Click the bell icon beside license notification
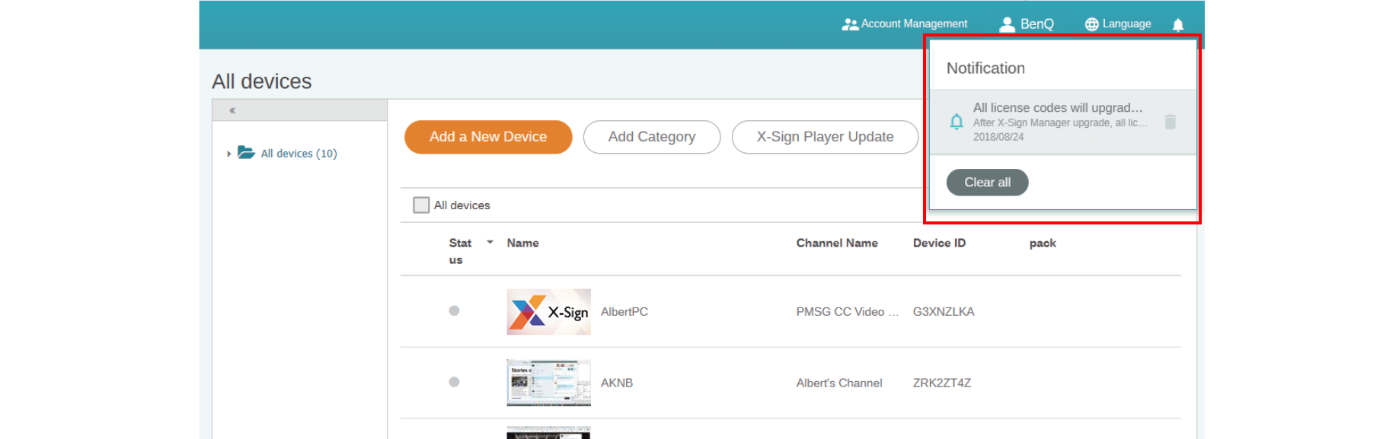 (957, 122)
